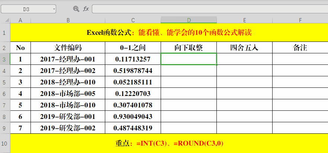Select row 7 header
This screenshot has height=153, width=328.
pyautogui.click(x=5, y=105)
